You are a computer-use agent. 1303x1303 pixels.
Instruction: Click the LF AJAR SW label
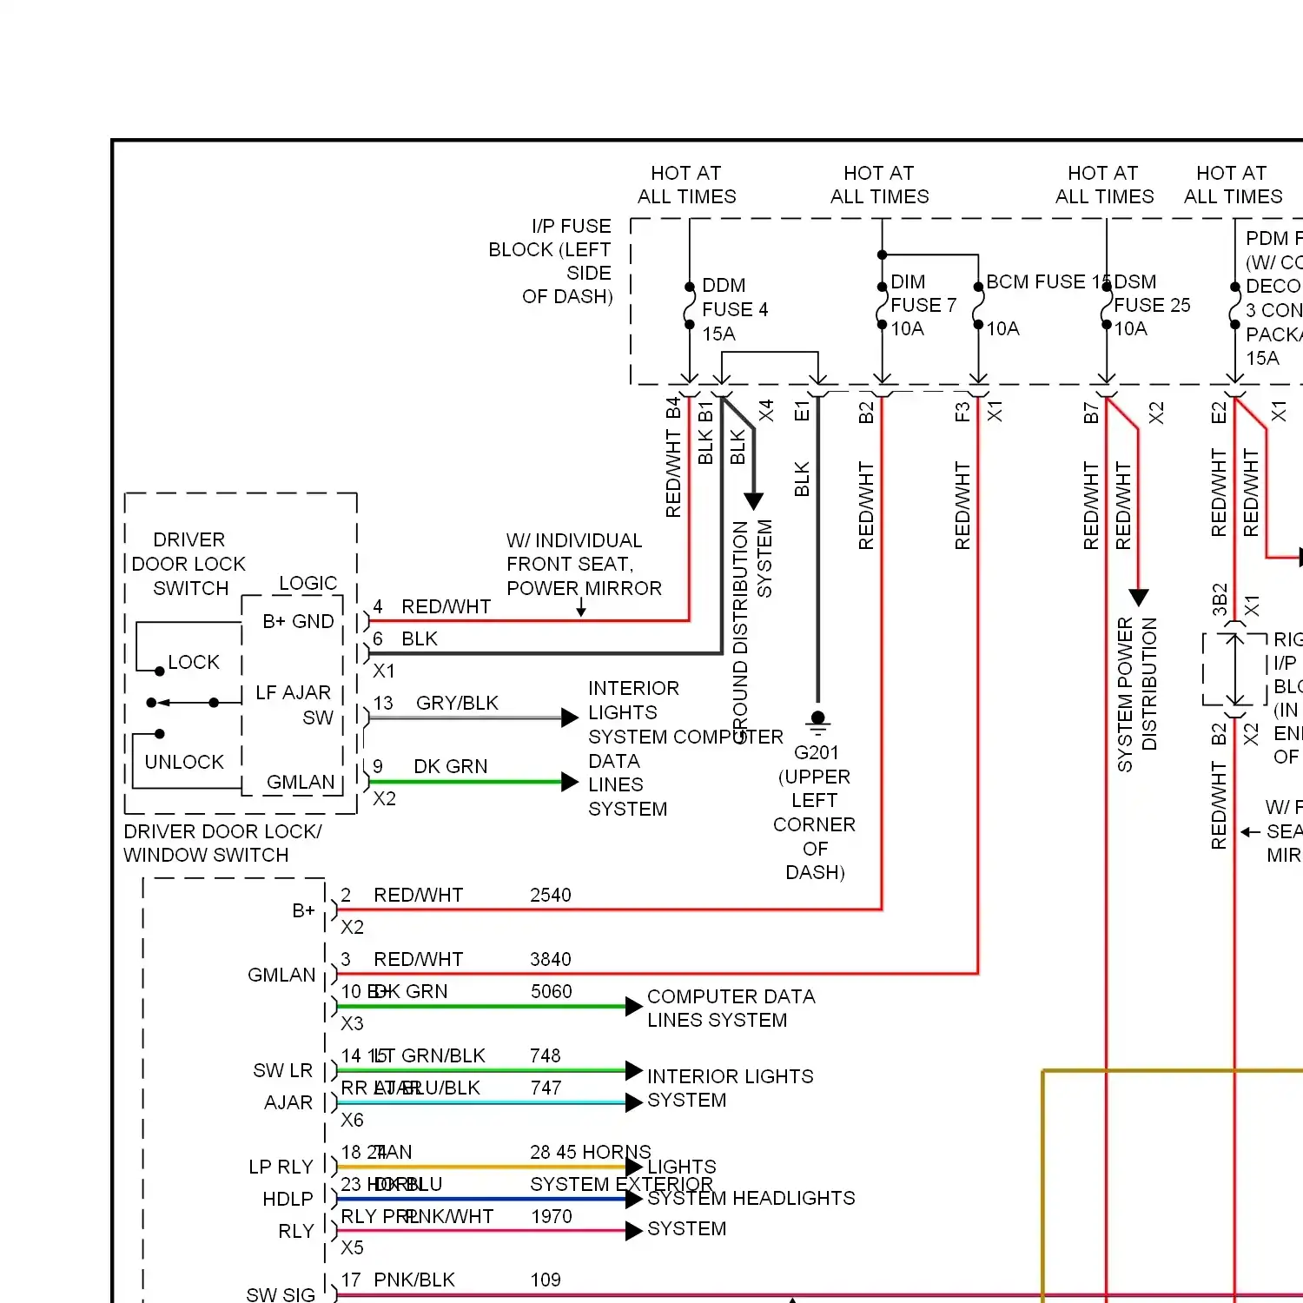pos(294,704)
